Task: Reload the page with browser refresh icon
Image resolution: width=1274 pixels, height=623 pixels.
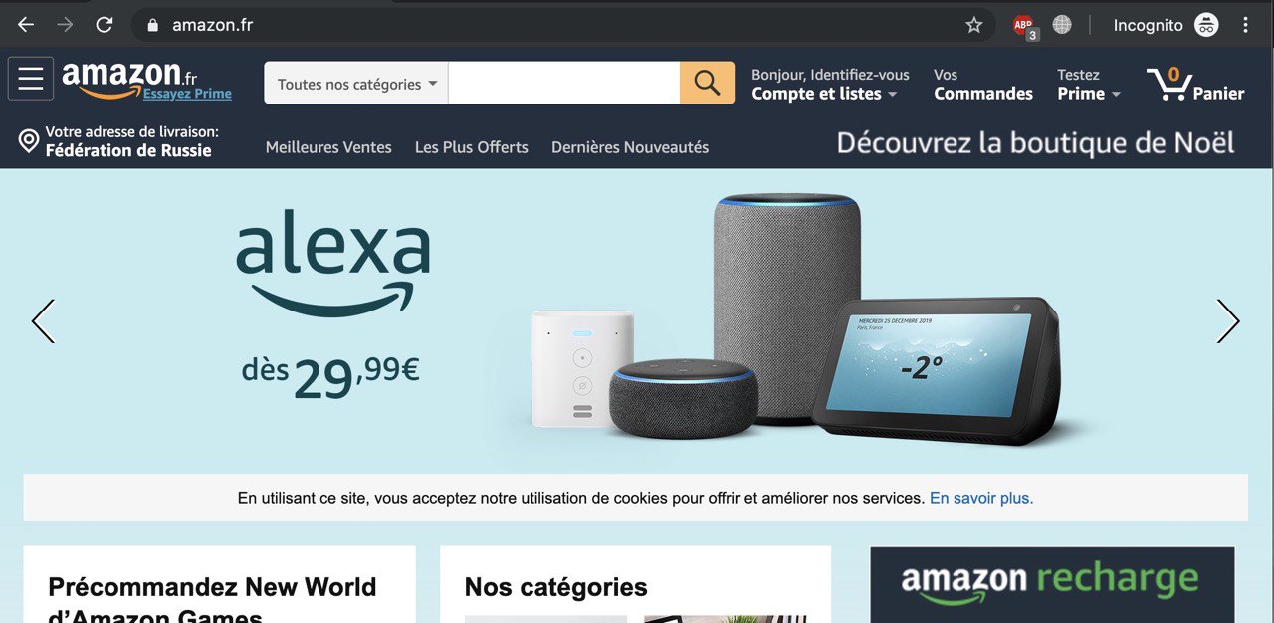Action: (104, 25)
